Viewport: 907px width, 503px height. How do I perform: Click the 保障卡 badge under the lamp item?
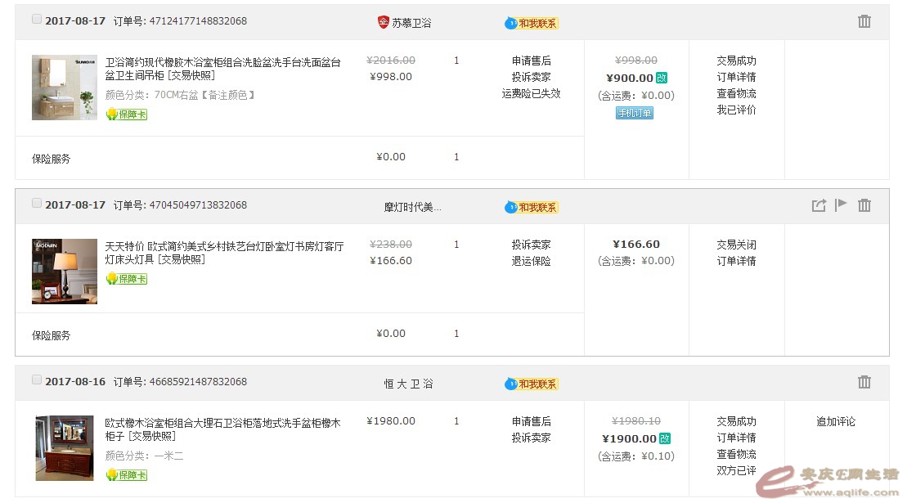pyautogui.click(x=127, y=279)
